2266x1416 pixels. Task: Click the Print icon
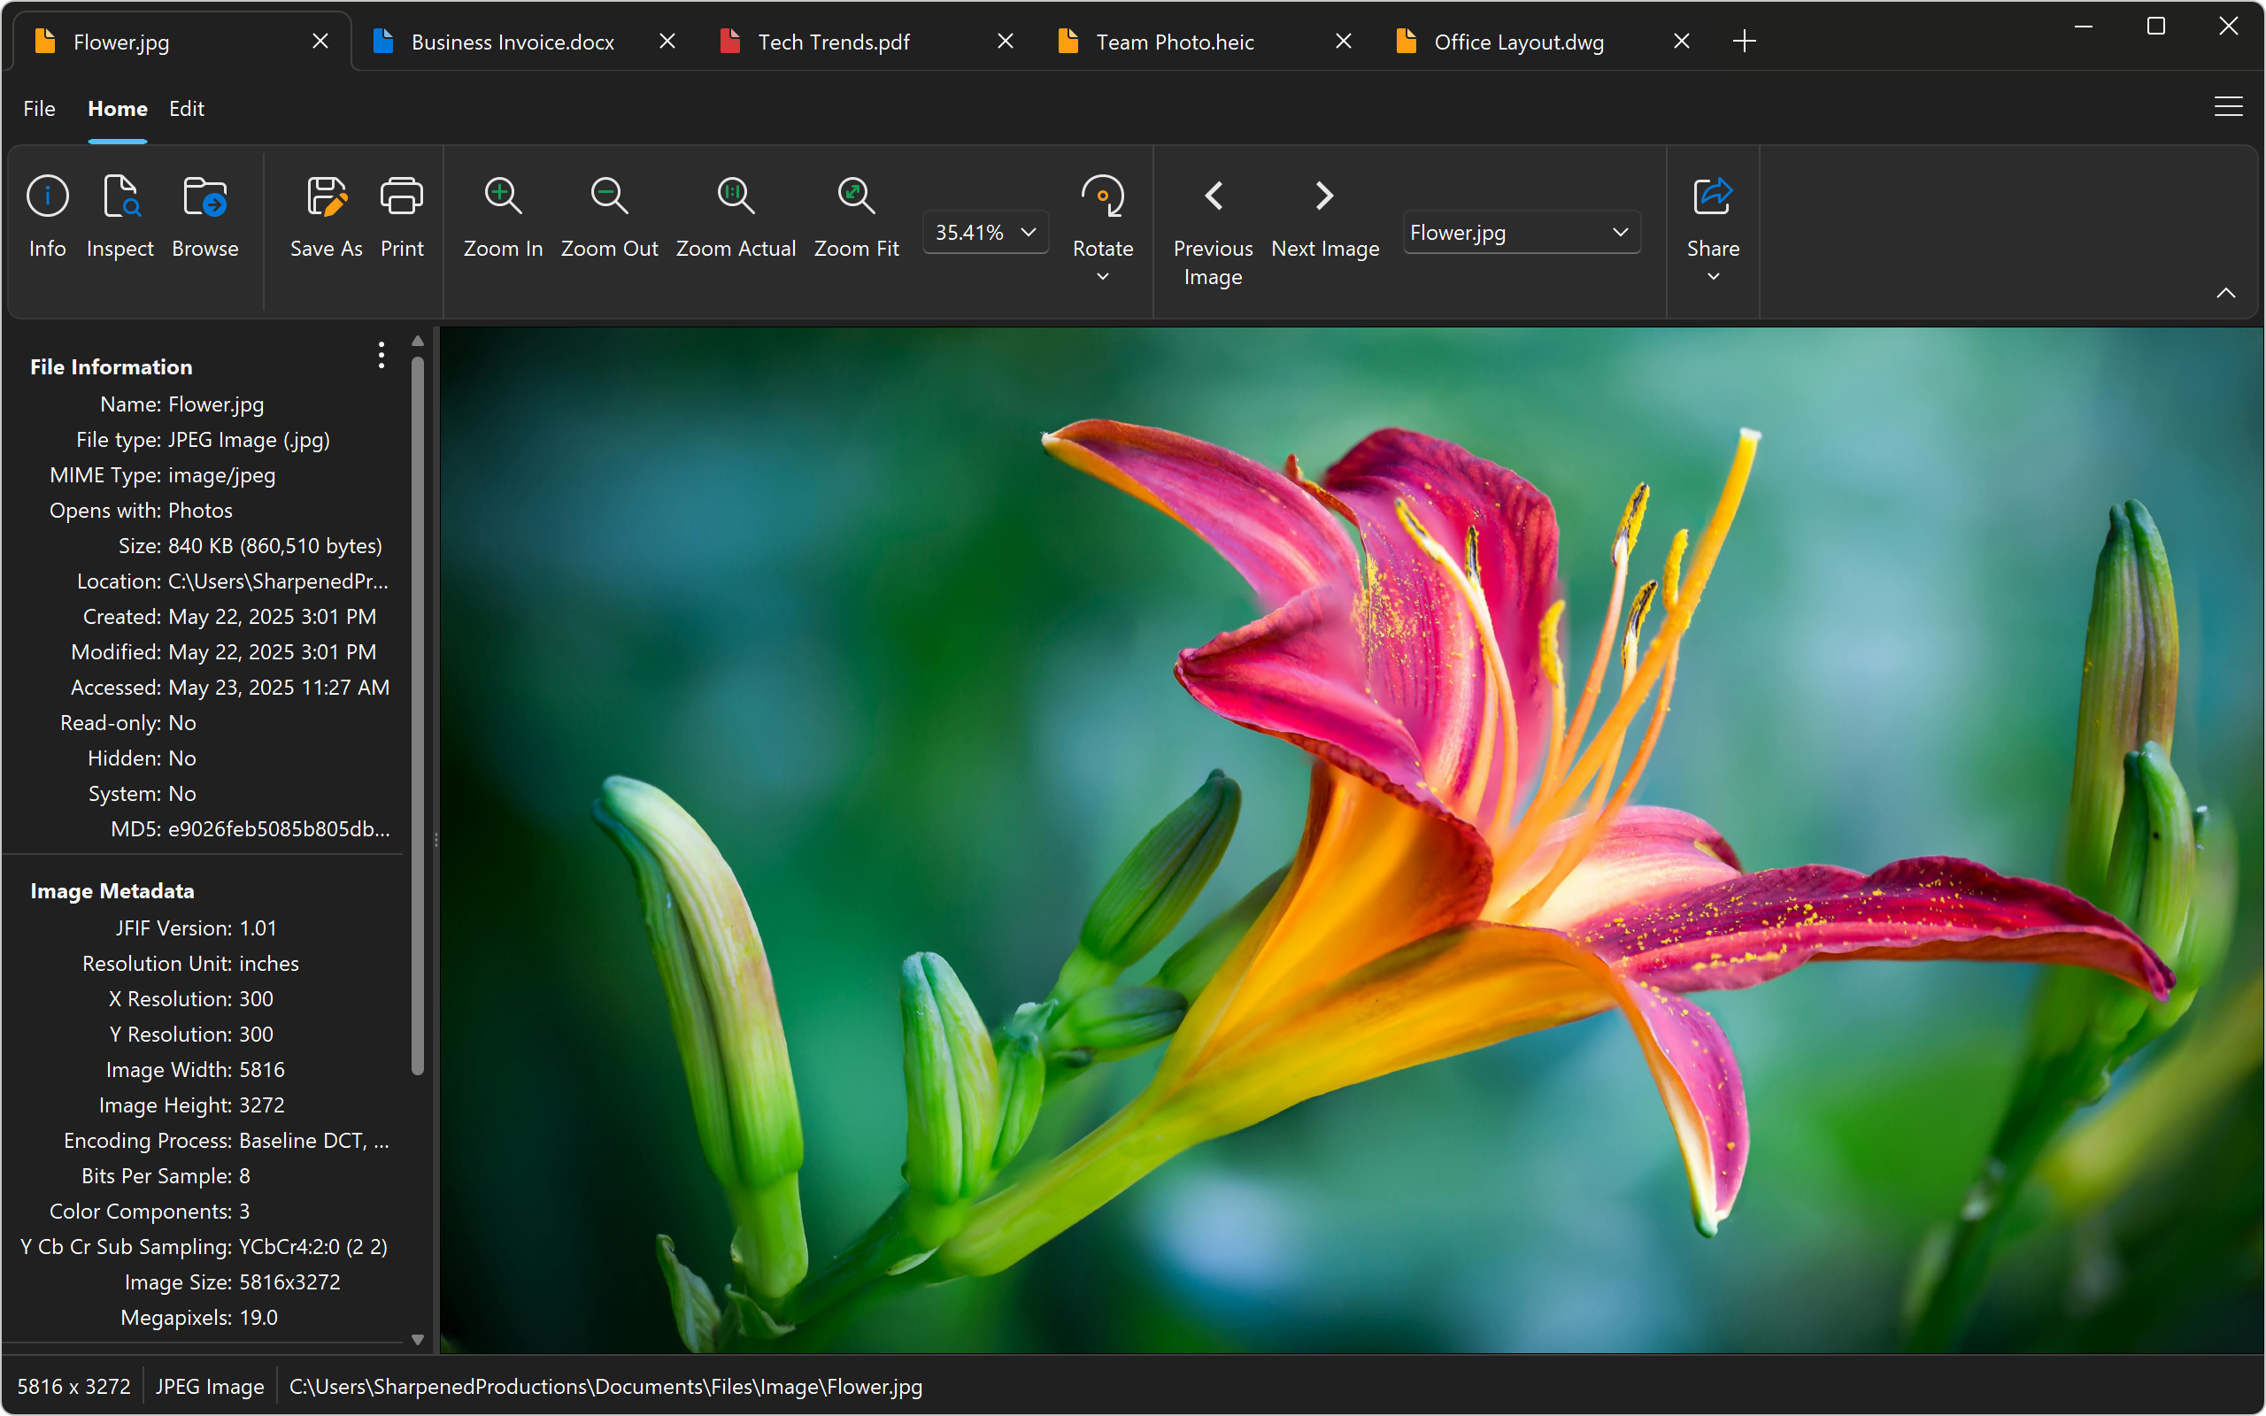tap(402, 196)
